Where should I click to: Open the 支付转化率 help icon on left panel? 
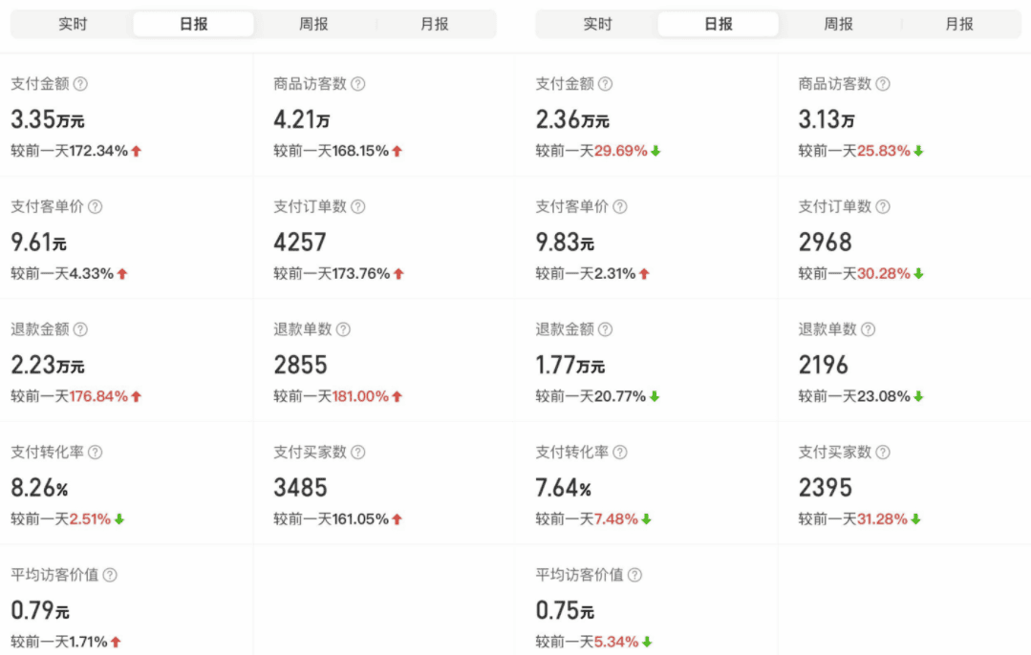tap(94, 451)
